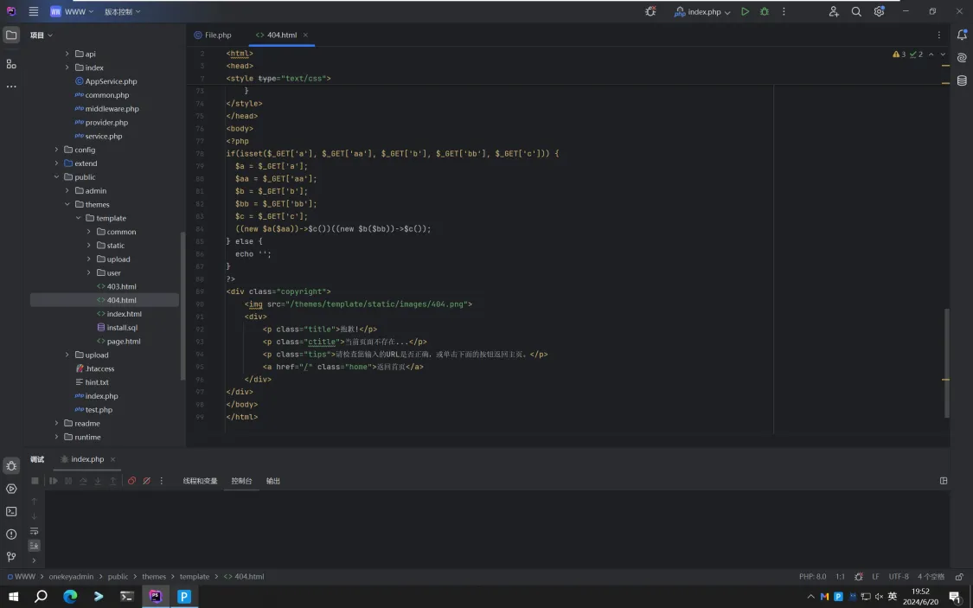Open the Code With Me icon
The height and width of the screenshot is (608, 973).
point(834,12)
